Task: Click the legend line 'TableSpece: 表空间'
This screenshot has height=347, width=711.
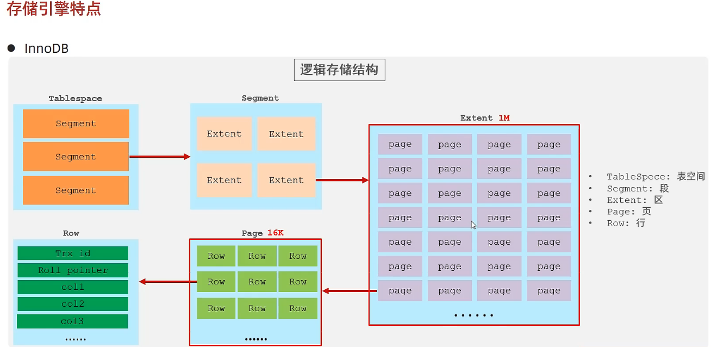Action: tap(656, 176)
